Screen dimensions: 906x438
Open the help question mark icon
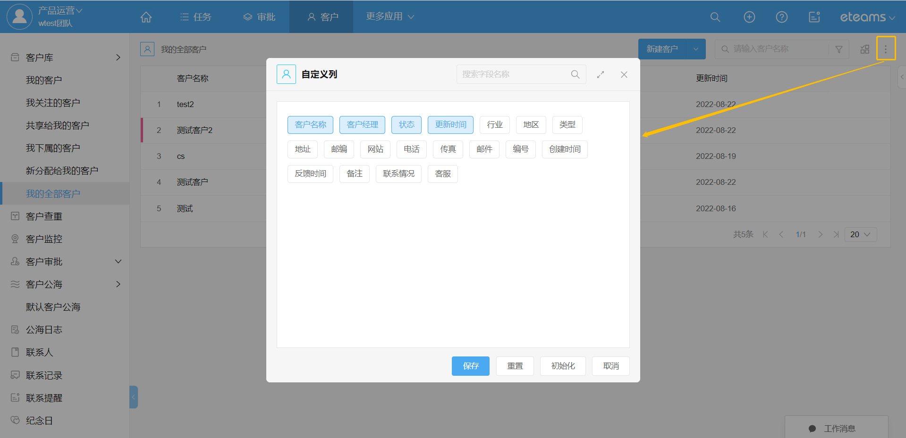(781, 17)
